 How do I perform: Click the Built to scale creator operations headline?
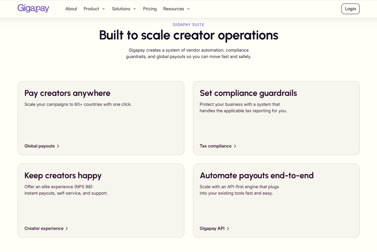coord(188,35)
